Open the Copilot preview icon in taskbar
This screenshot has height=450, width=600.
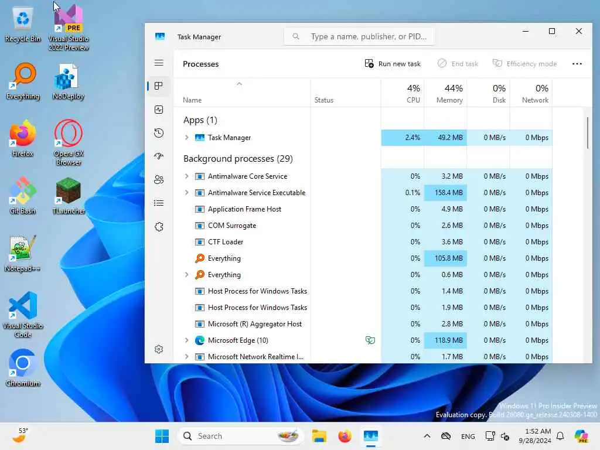(582, 436)
